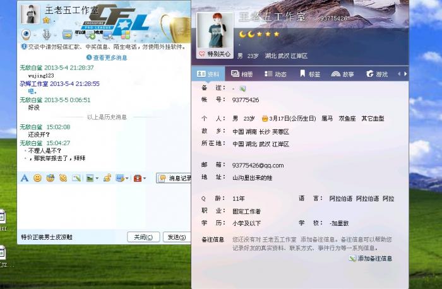
Task: Open the smiley emoji picker
Action: [37, 178]
